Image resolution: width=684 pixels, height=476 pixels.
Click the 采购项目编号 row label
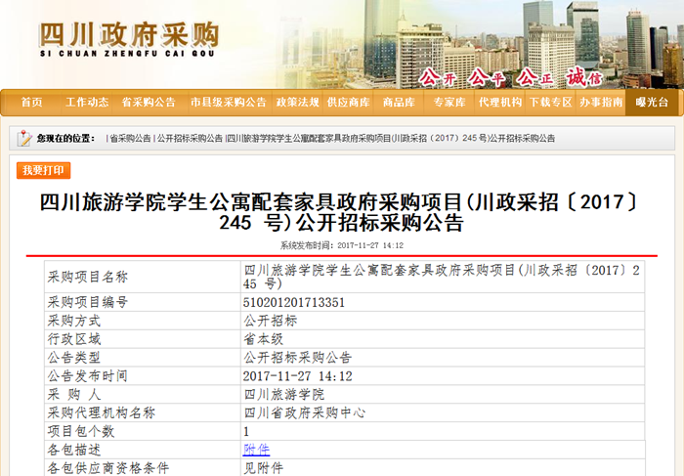pos(88,302)
